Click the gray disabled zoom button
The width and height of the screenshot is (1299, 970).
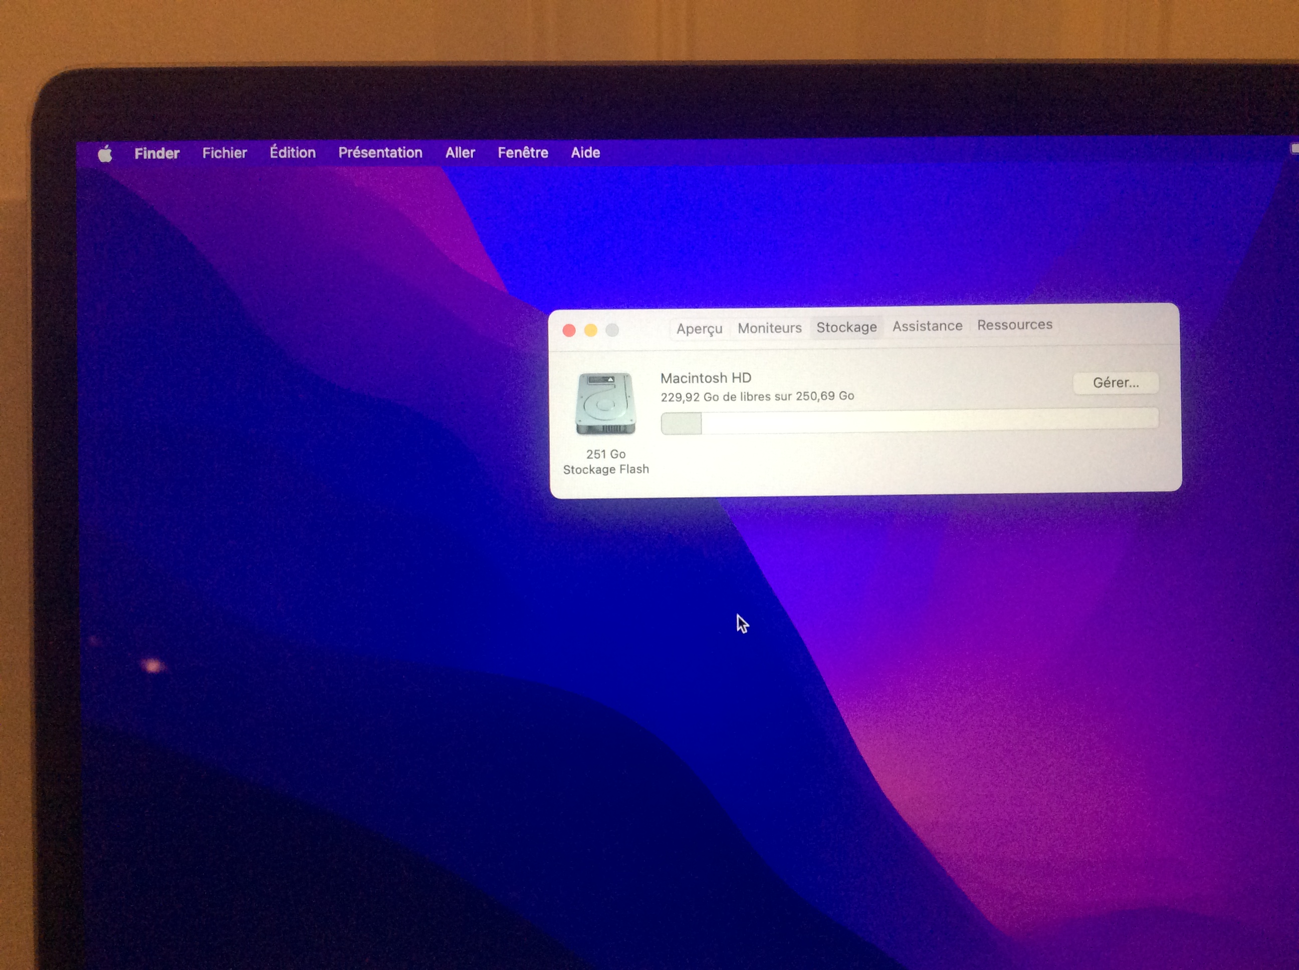(x=612, y=330)
